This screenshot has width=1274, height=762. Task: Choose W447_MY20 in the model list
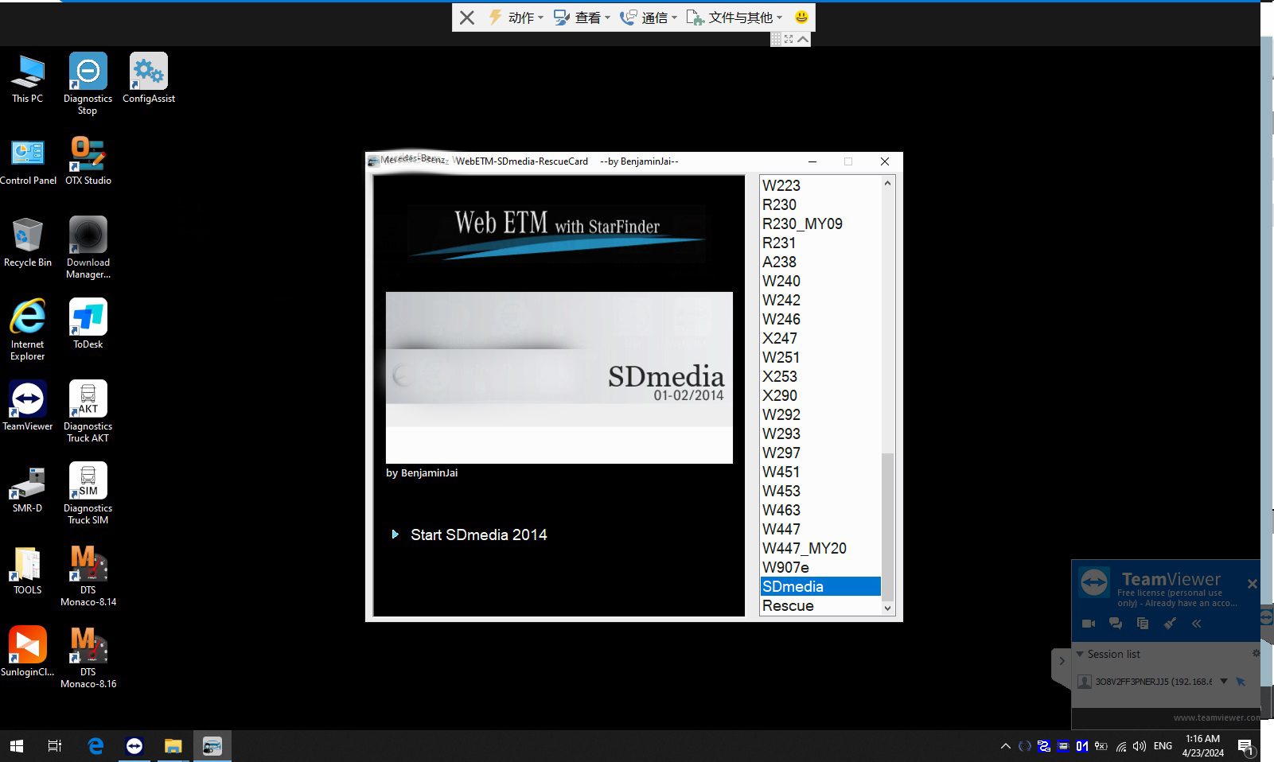coord(820,548)
